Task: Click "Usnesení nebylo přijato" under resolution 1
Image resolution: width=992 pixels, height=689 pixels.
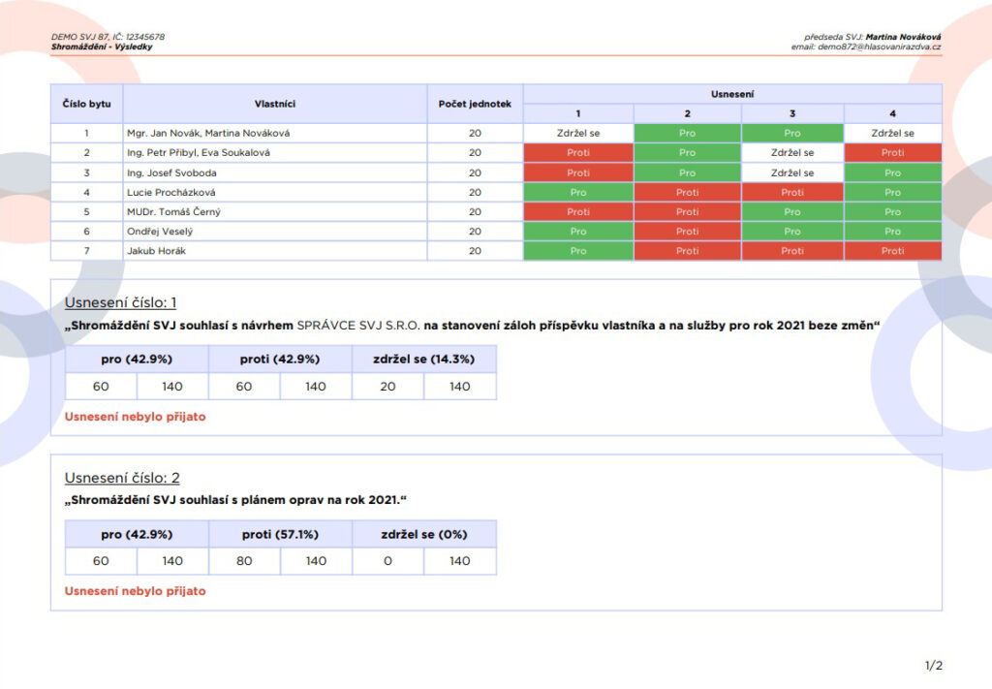Action: [x=135, y=417]
